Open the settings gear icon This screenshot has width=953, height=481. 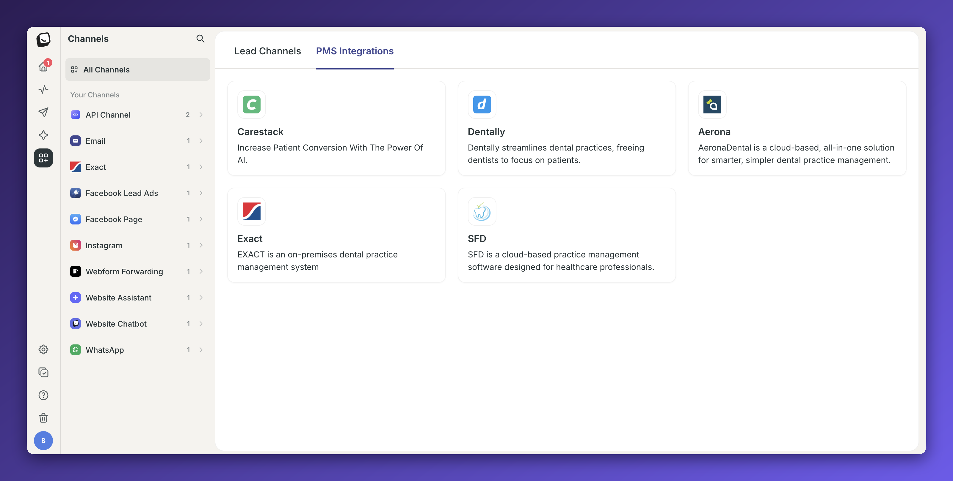(x=43, y=349)
